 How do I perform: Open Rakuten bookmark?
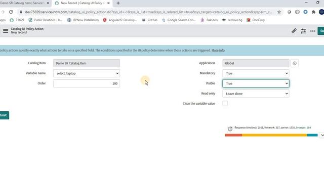[x=209, y=20]
